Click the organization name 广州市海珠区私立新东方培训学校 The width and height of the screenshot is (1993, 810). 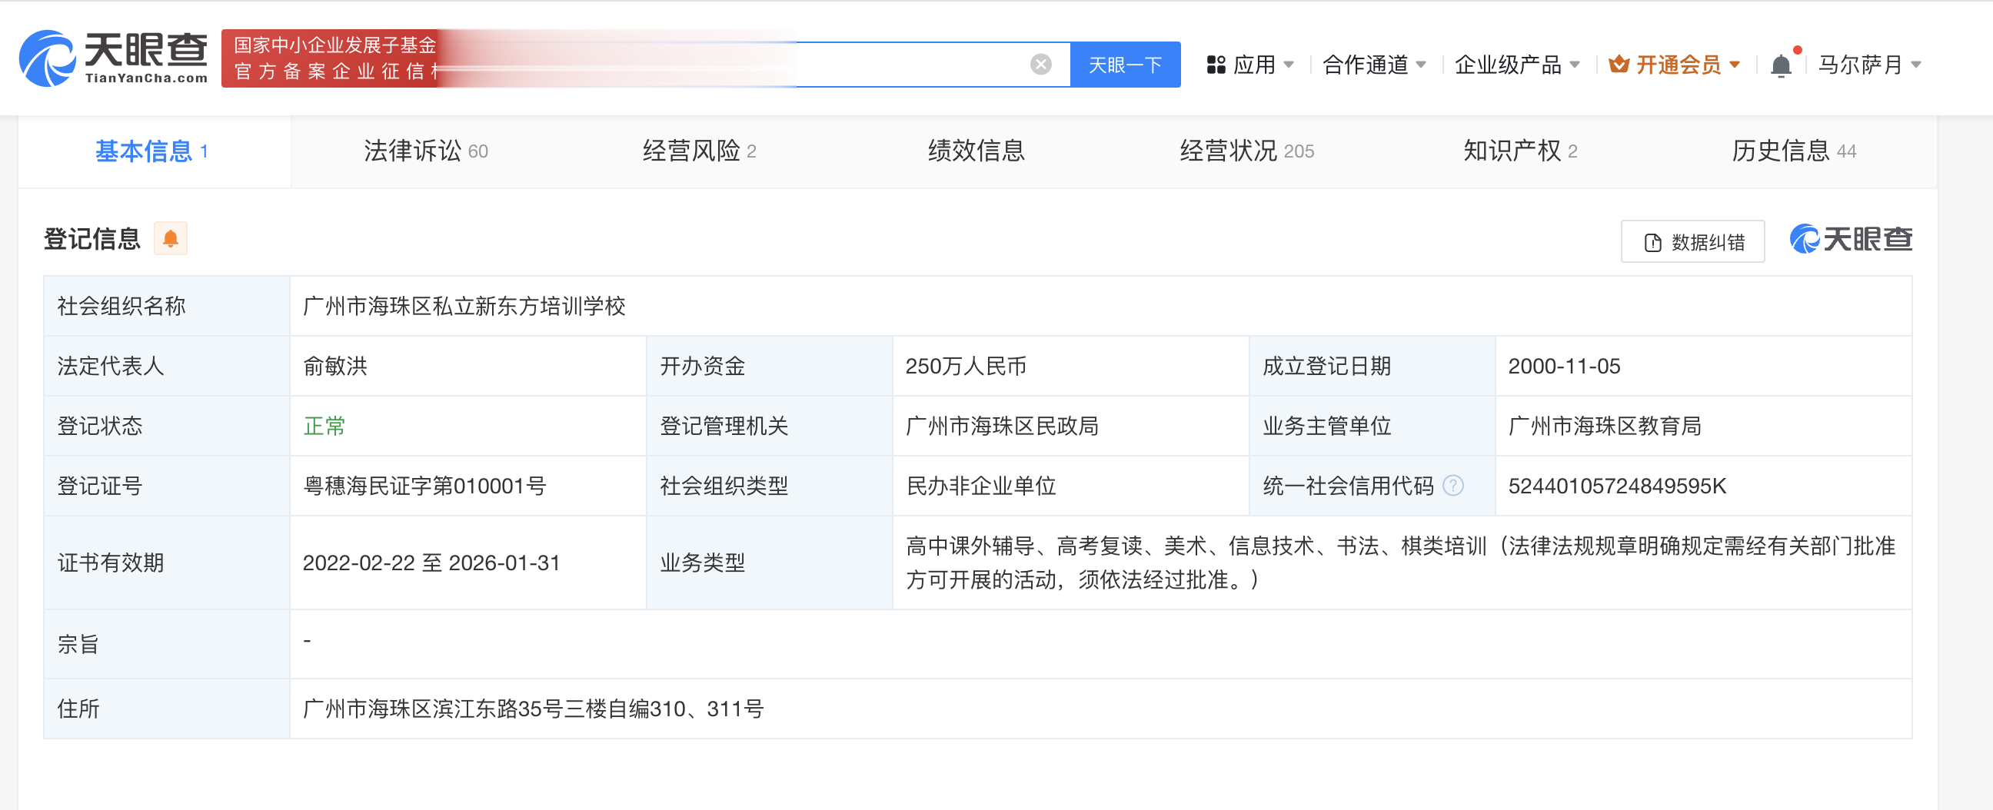pos(464,307)
